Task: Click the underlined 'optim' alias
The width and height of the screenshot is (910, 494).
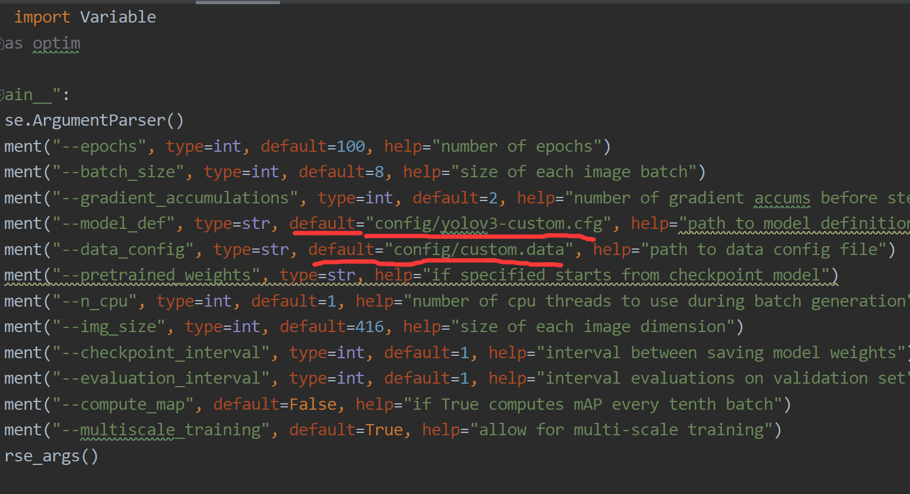Action: click(x=56, y=43)
